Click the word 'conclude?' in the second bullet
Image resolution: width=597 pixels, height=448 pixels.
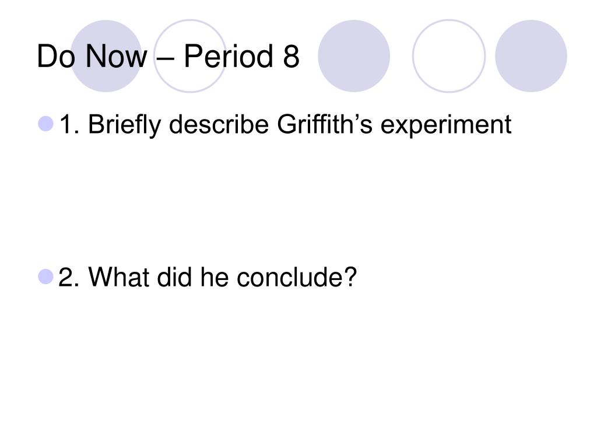point(297,276)
